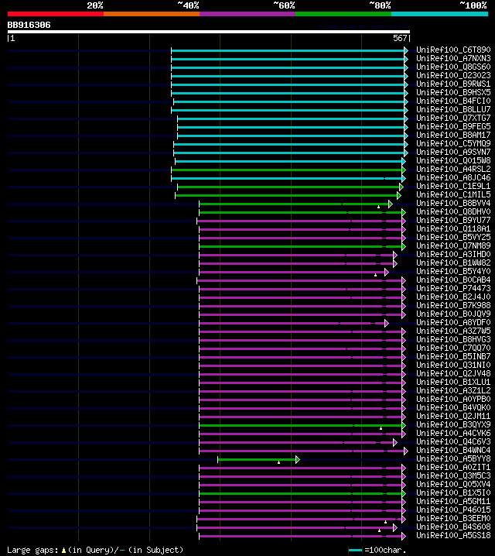Viewport: 495px width, 556px height.
Task: Open hit UniRef100_C1E9L1
Action: (453, 186)
